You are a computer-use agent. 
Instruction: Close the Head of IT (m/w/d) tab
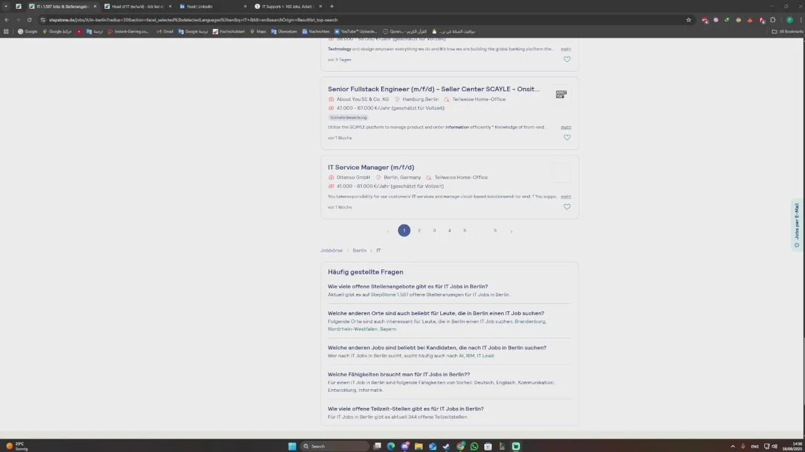tap(170, 6)
